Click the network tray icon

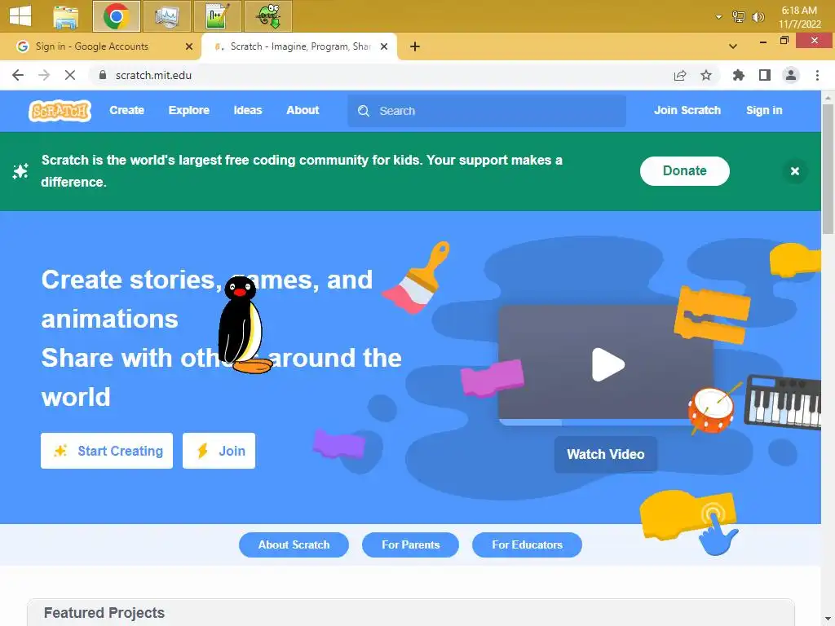coord(738,17)
